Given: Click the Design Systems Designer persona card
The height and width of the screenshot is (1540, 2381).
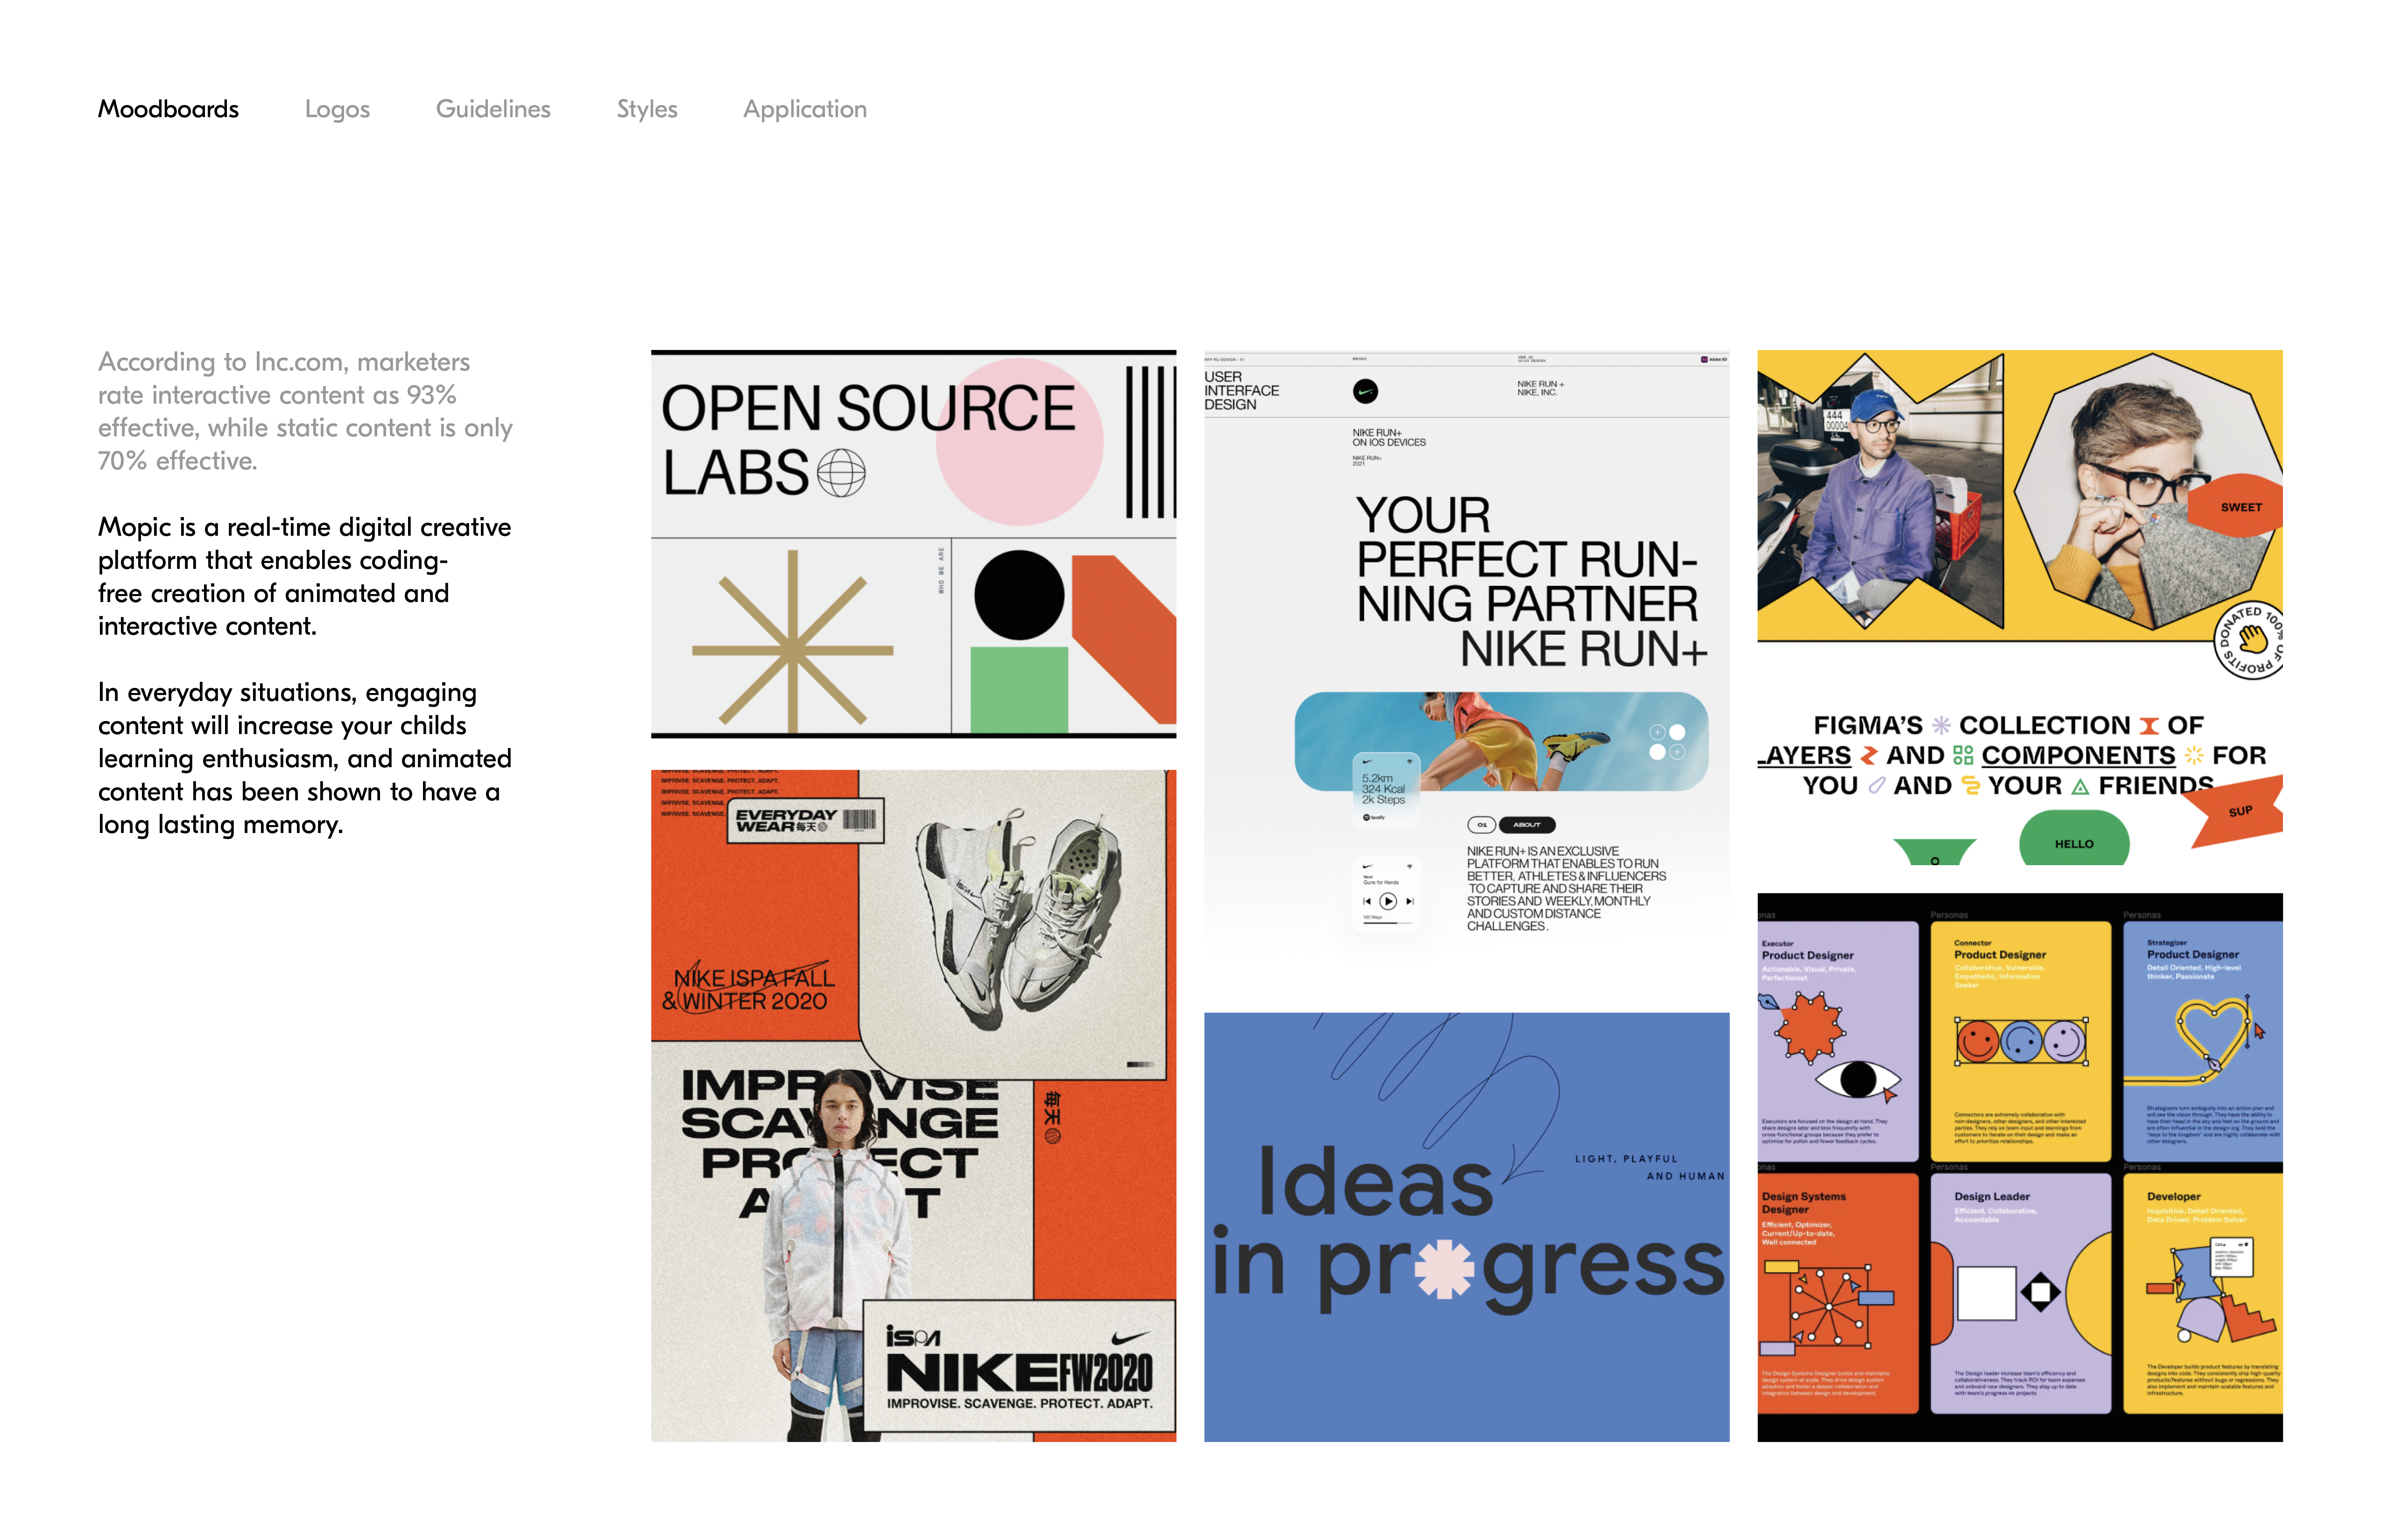Looking at the screenshot, I should (x=1838, y=1293).
